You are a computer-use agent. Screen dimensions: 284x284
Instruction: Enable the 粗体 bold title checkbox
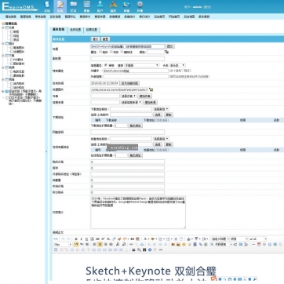click(100, 52)
